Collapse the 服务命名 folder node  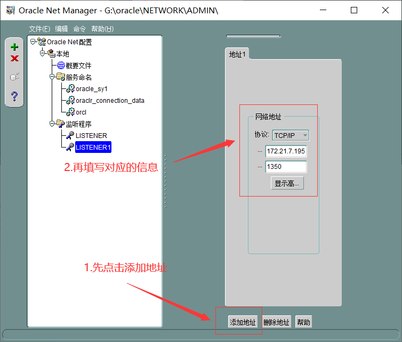(52, 77)
